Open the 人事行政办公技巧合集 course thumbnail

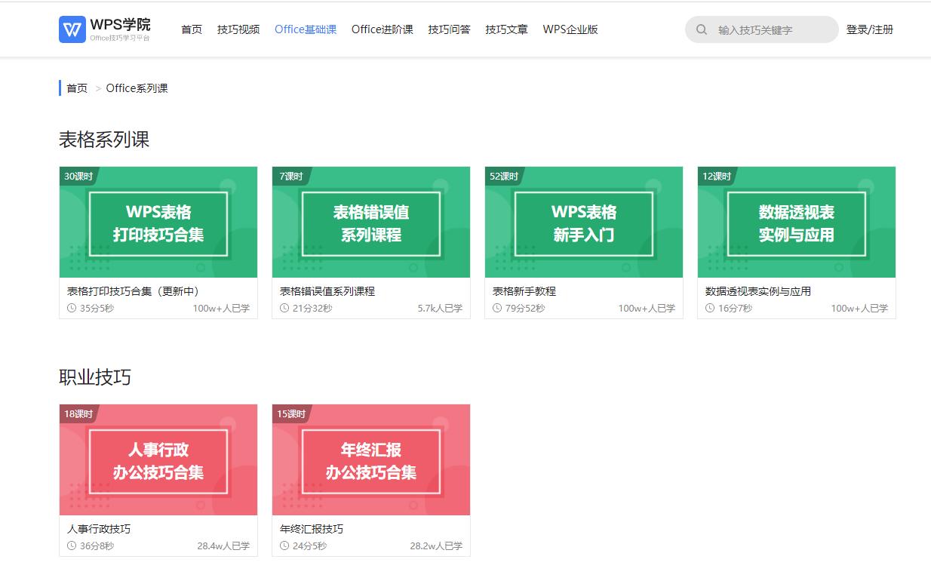158,459
